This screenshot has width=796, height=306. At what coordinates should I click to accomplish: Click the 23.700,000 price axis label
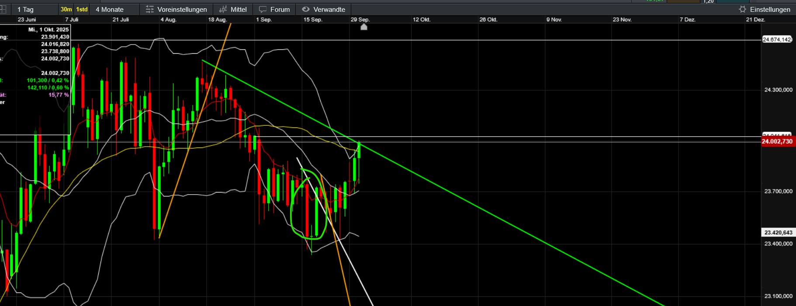[x=778, y=191]
